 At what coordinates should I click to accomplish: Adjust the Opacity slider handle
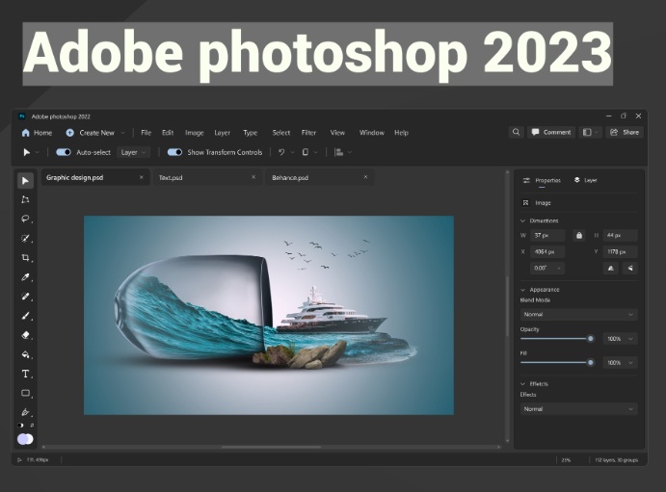pyautogui.click(x=591, y=339)
